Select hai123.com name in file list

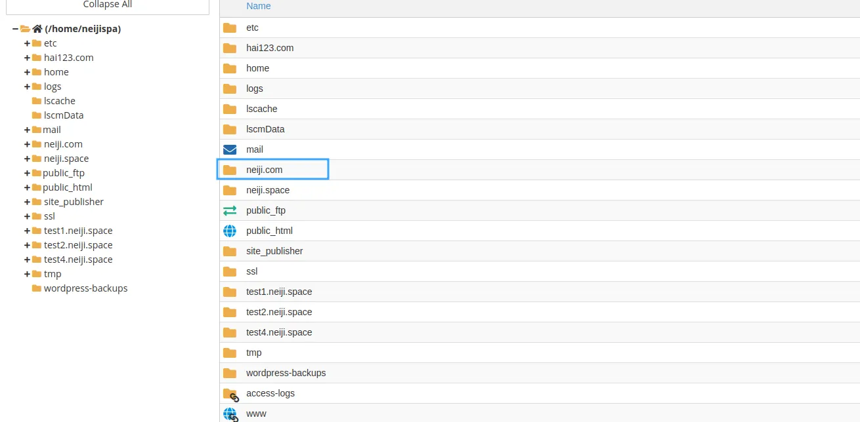pos(270,48)
